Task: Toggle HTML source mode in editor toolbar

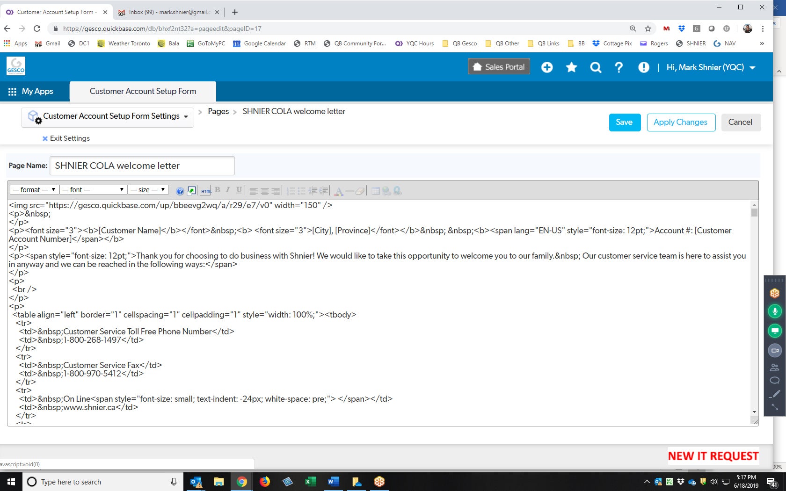Action: tap(205, 191)
